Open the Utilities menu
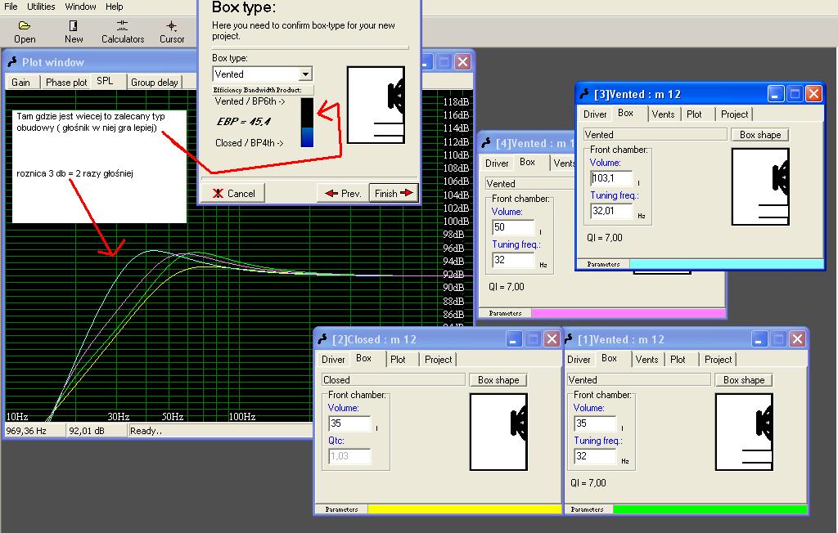The width and height of the screenshot is (838, 533). (x=41, y=7)
